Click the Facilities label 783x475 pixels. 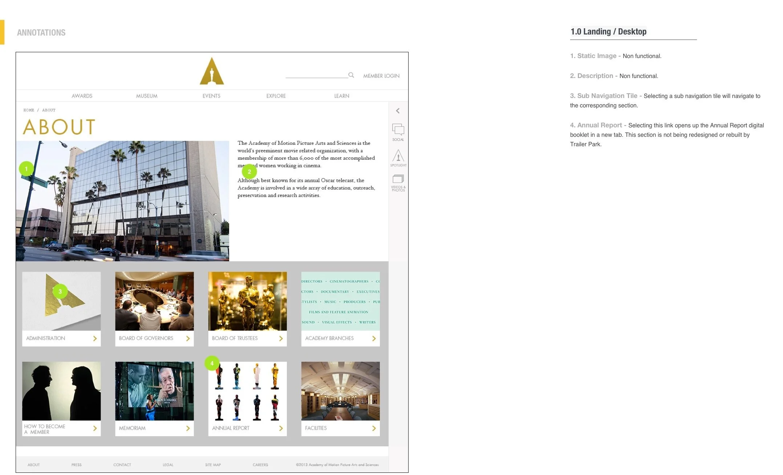point(316,428)
